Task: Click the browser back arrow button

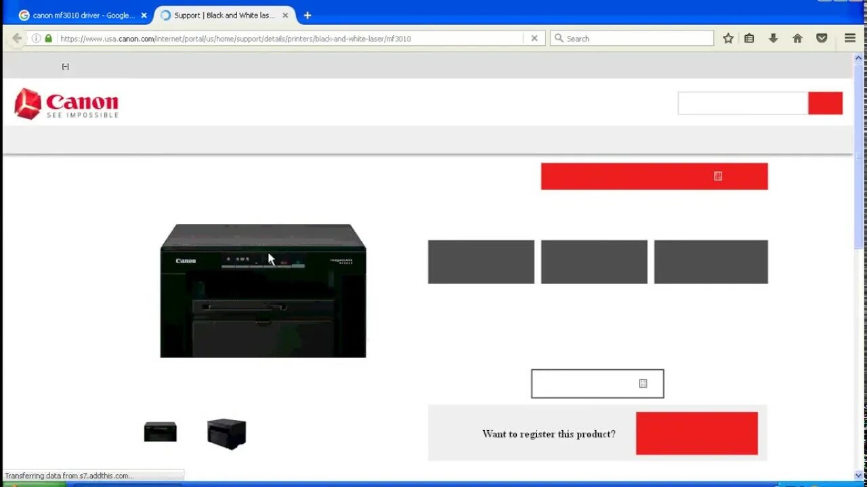Action: (17, 39)
